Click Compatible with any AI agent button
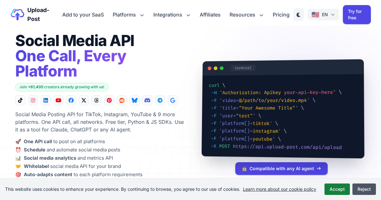This screenshot has height=200, width=381. point(281,169)
